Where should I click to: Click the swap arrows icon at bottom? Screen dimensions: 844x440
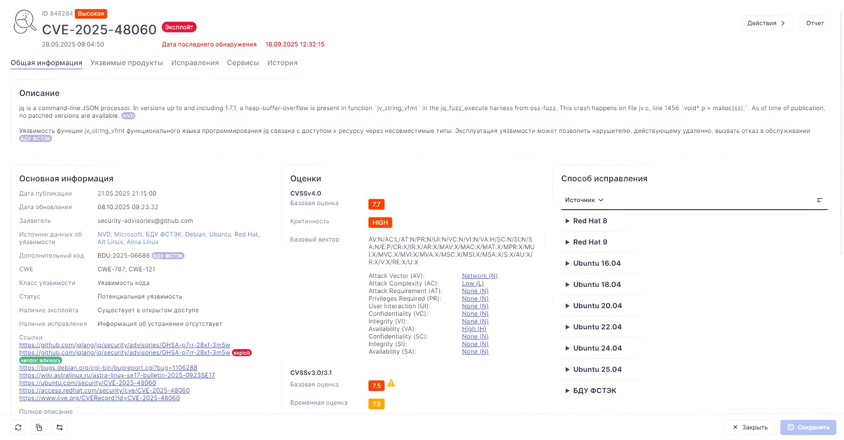[60, 427]
